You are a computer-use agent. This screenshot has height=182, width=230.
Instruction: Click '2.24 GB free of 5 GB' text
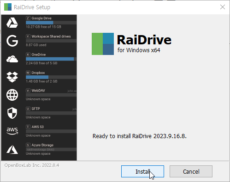tap(41, 63)
